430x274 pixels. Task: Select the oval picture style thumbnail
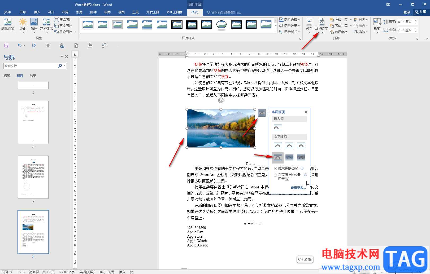click(x=221, y=25)
